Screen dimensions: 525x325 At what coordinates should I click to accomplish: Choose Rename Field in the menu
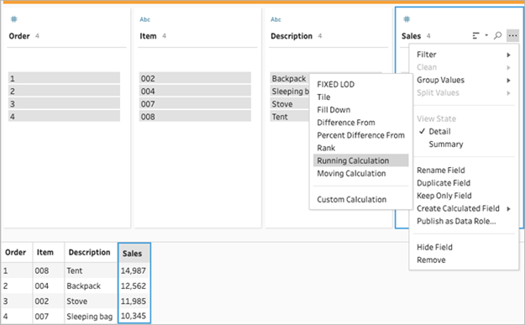441,170
